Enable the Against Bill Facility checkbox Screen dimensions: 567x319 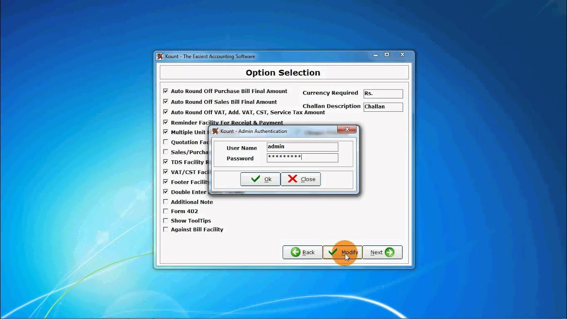(166, 230)
